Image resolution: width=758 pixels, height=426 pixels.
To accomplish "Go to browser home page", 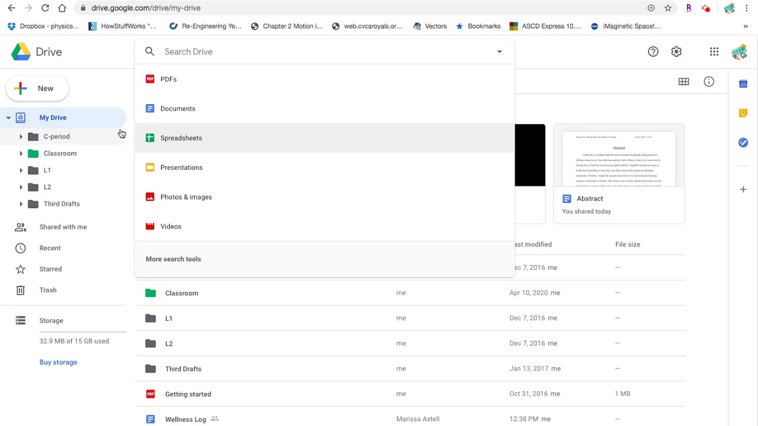I will (62, 8).
